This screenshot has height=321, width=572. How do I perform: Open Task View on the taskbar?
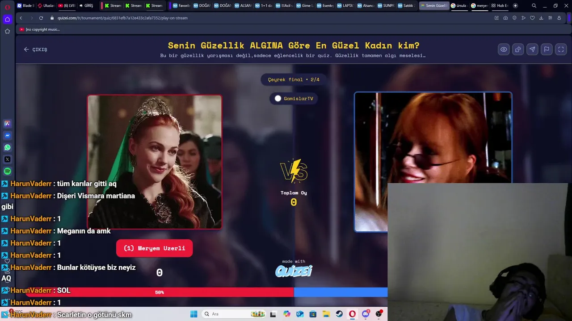point(273,314)
